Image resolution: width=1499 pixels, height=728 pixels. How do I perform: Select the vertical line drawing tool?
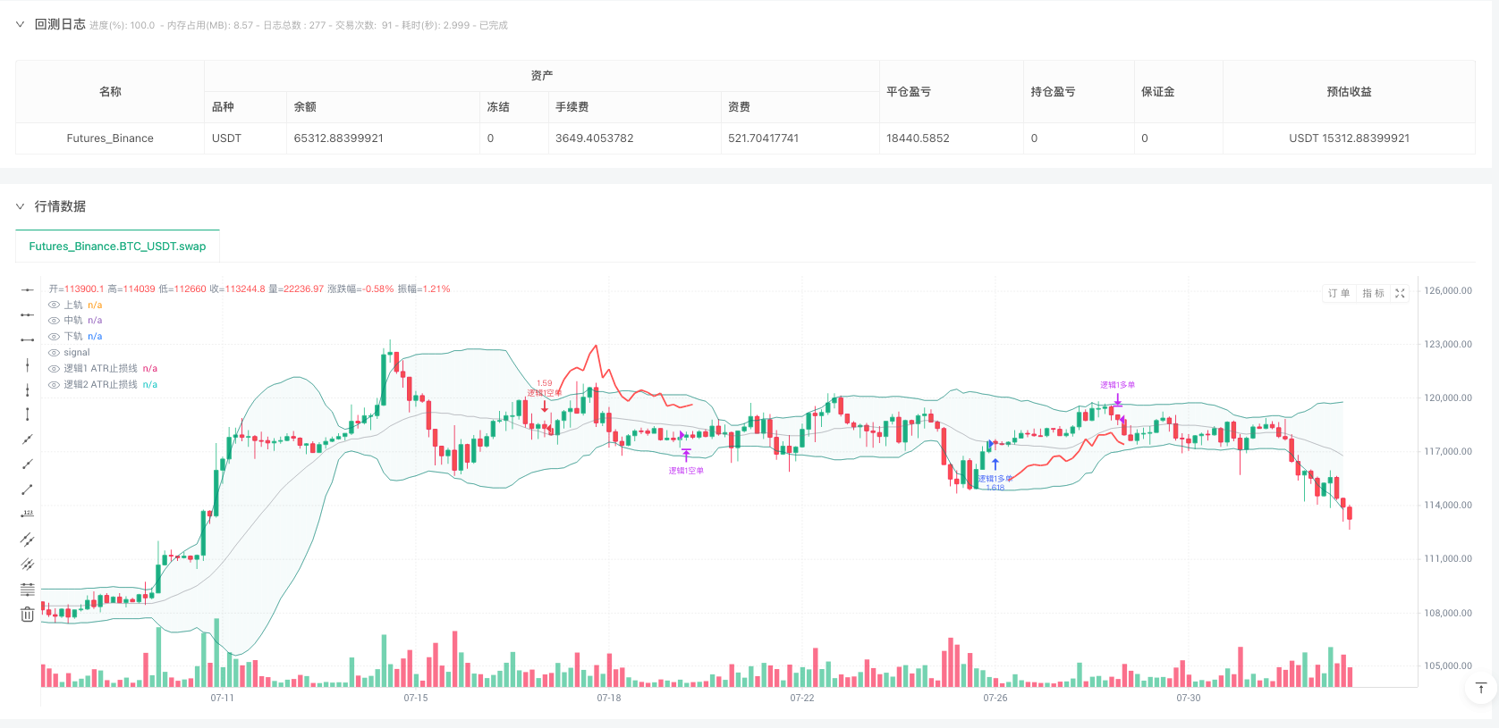(x=27, y=364)
